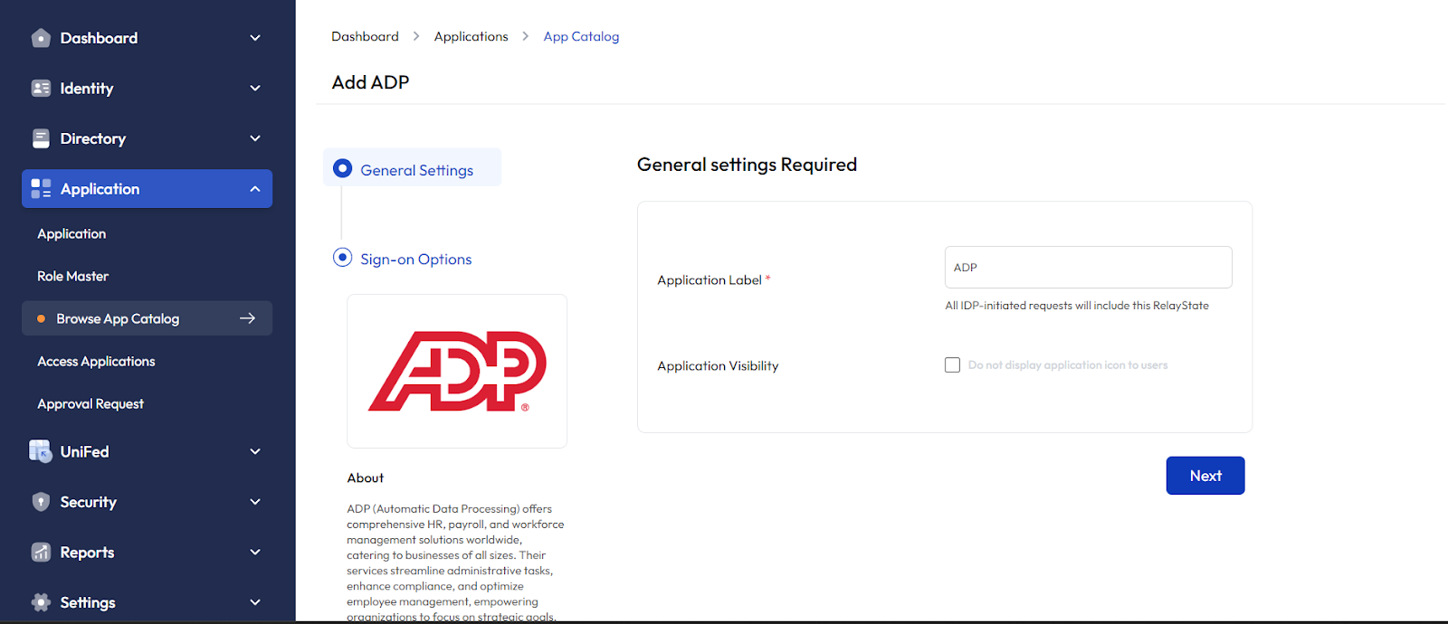
Task: Expand the Identity menu chevron
Action: 255,88
